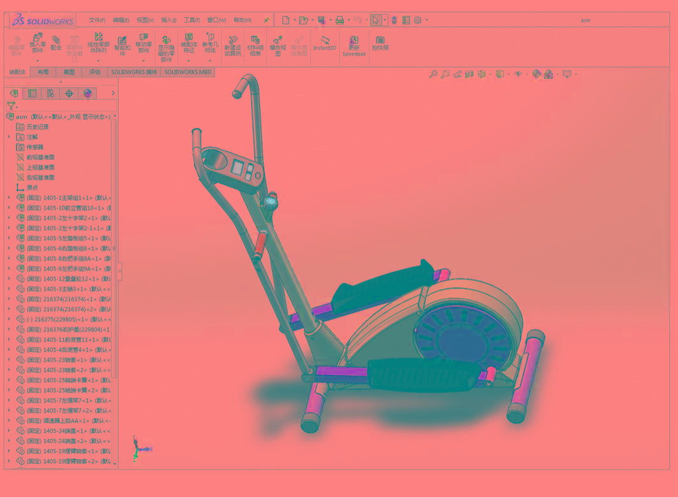Open the DimXpertManager crosshair tab
Screen dimensions: 678x497
click(69, 93)
